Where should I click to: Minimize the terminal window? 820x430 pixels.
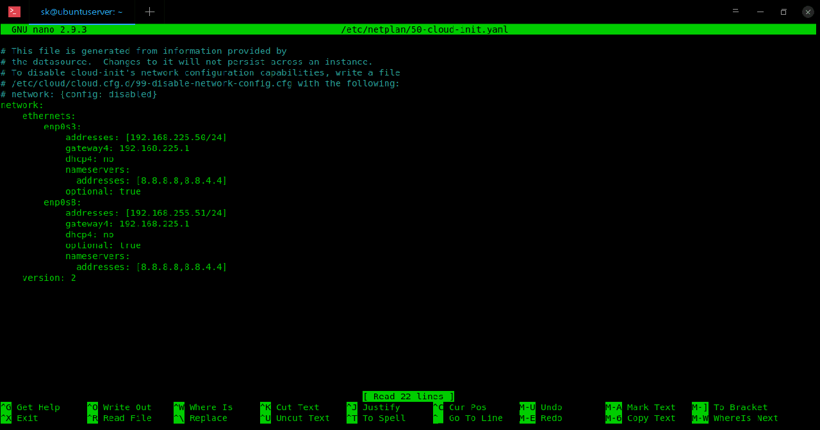coord(760,12)
